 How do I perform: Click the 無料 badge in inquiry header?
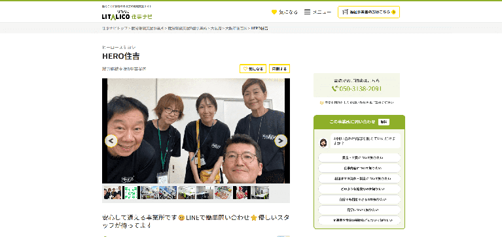tap(384, 121)
